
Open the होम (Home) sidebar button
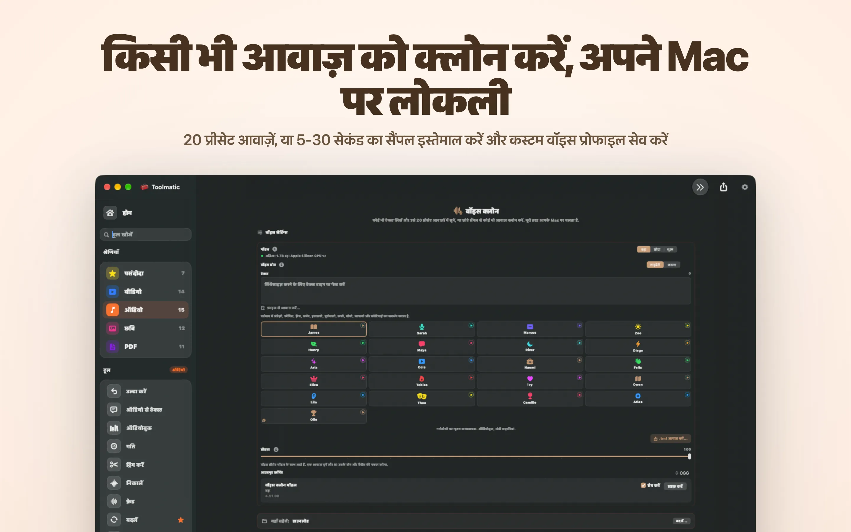(x=118, y=213)
